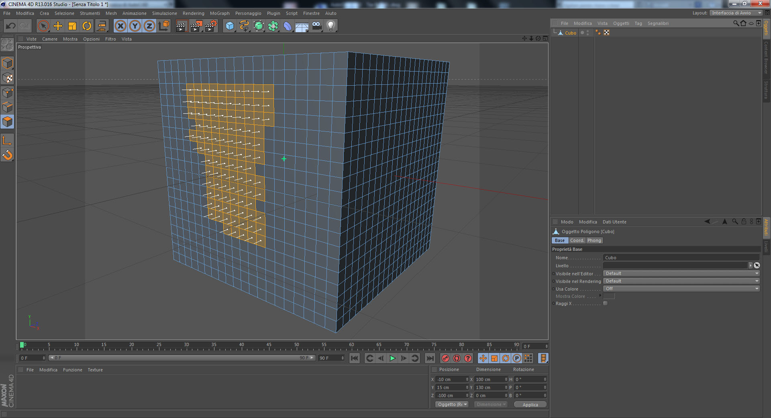
Task: Play the animation forward
Action: [x=392, y=358]
